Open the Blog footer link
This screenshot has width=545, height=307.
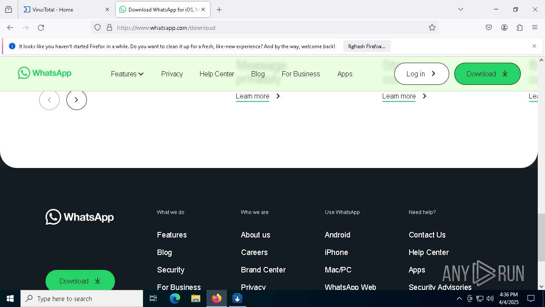point(164,252)
